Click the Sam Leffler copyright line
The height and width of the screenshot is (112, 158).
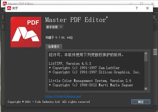[x=84, y=68]
